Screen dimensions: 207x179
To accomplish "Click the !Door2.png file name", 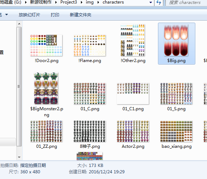I will point(47,61).
